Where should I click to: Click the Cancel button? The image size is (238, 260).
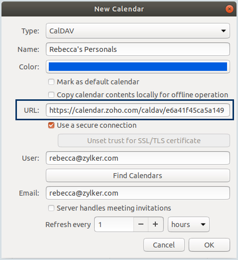164,245
